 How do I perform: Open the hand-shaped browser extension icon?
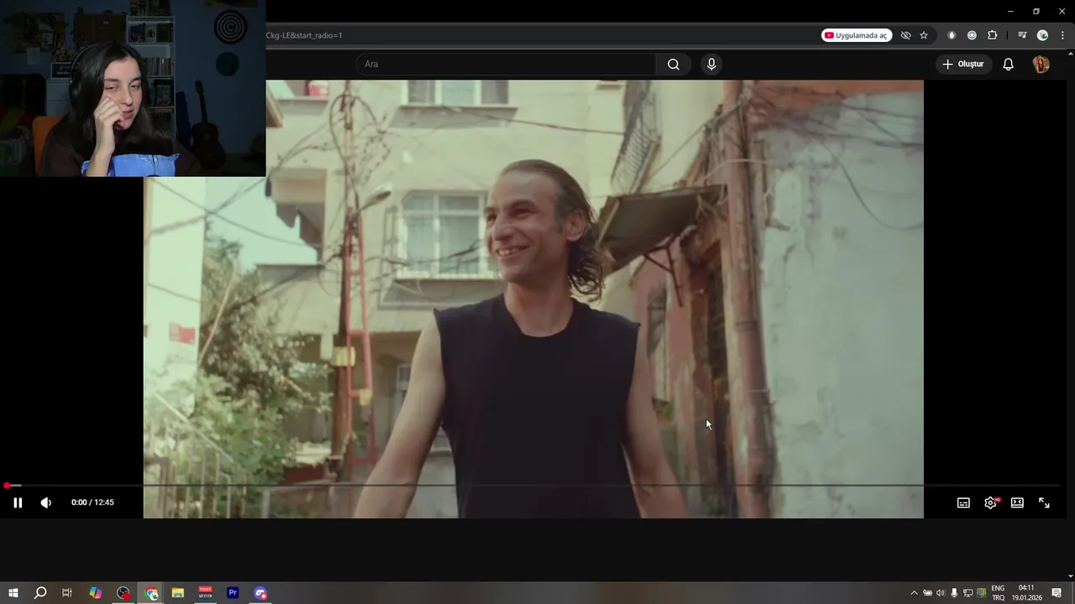[952, 35]
